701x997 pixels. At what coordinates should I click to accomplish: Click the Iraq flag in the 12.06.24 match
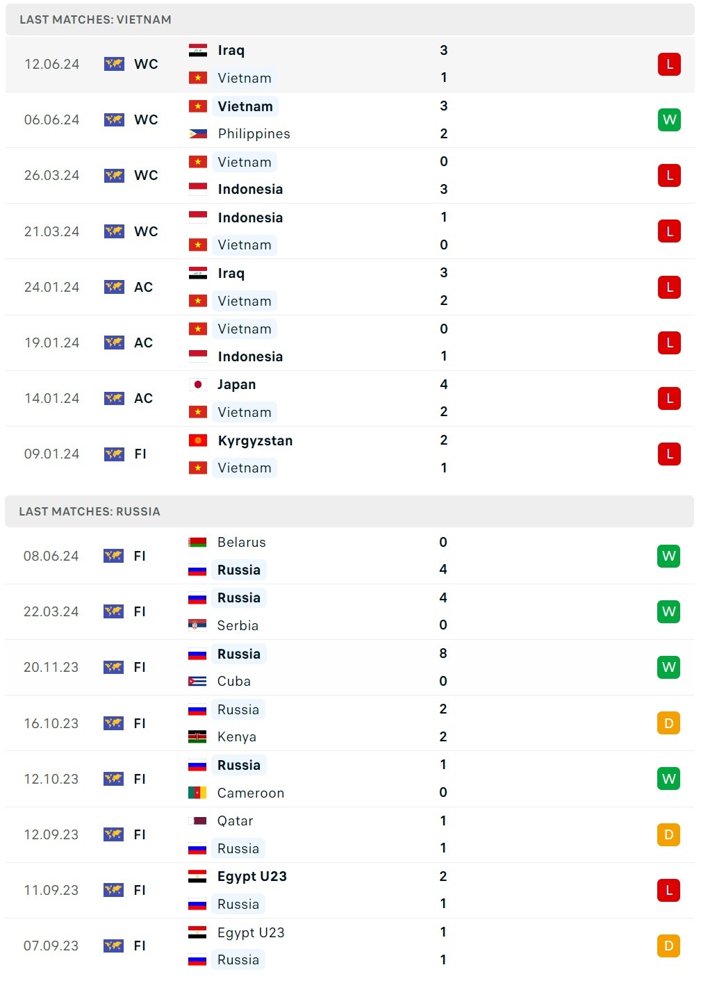click(198, 51)
